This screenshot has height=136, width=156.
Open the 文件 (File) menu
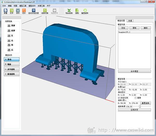[x=4, y=5]
